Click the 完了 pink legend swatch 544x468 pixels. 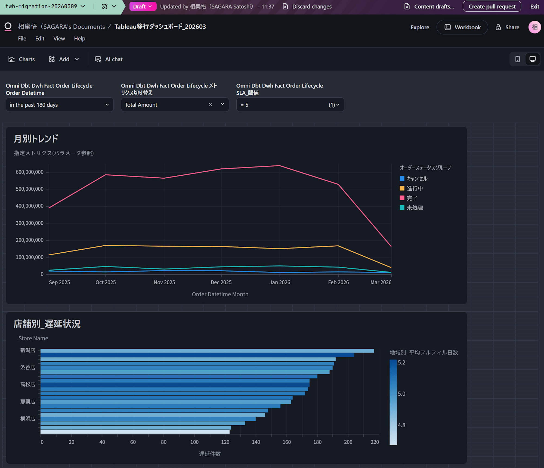[402, 198]
